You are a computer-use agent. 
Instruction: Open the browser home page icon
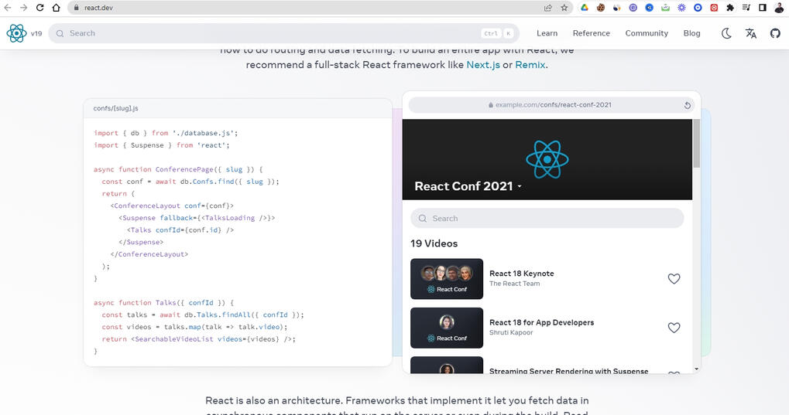click(57, 8)
